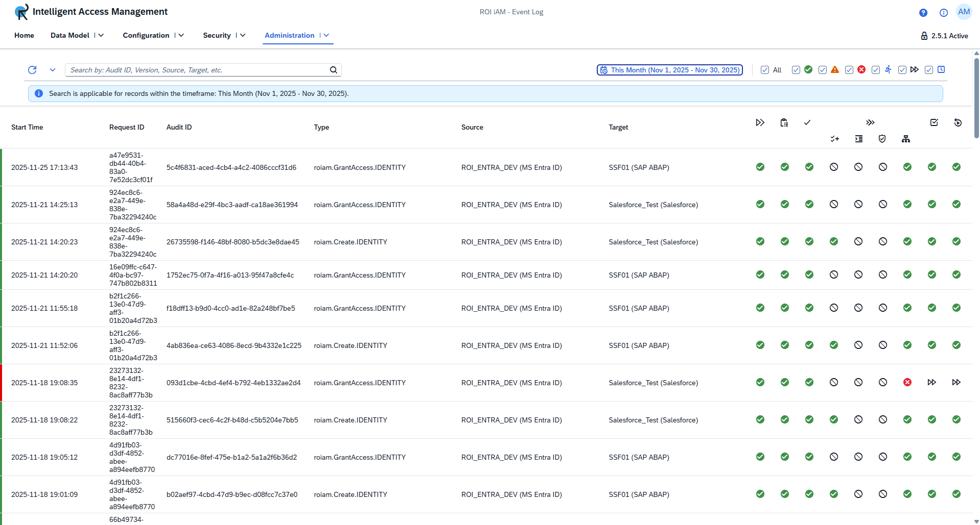
Task: Toggle the orange warning status filter checkbox
Action: [x=822, y=70]
